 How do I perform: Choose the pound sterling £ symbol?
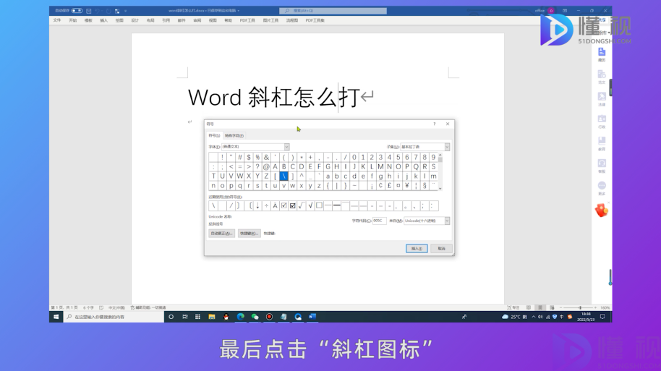(389, 185)
